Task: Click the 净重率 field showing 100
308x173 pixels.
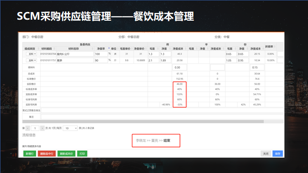Action: click(x=101, y=54)
